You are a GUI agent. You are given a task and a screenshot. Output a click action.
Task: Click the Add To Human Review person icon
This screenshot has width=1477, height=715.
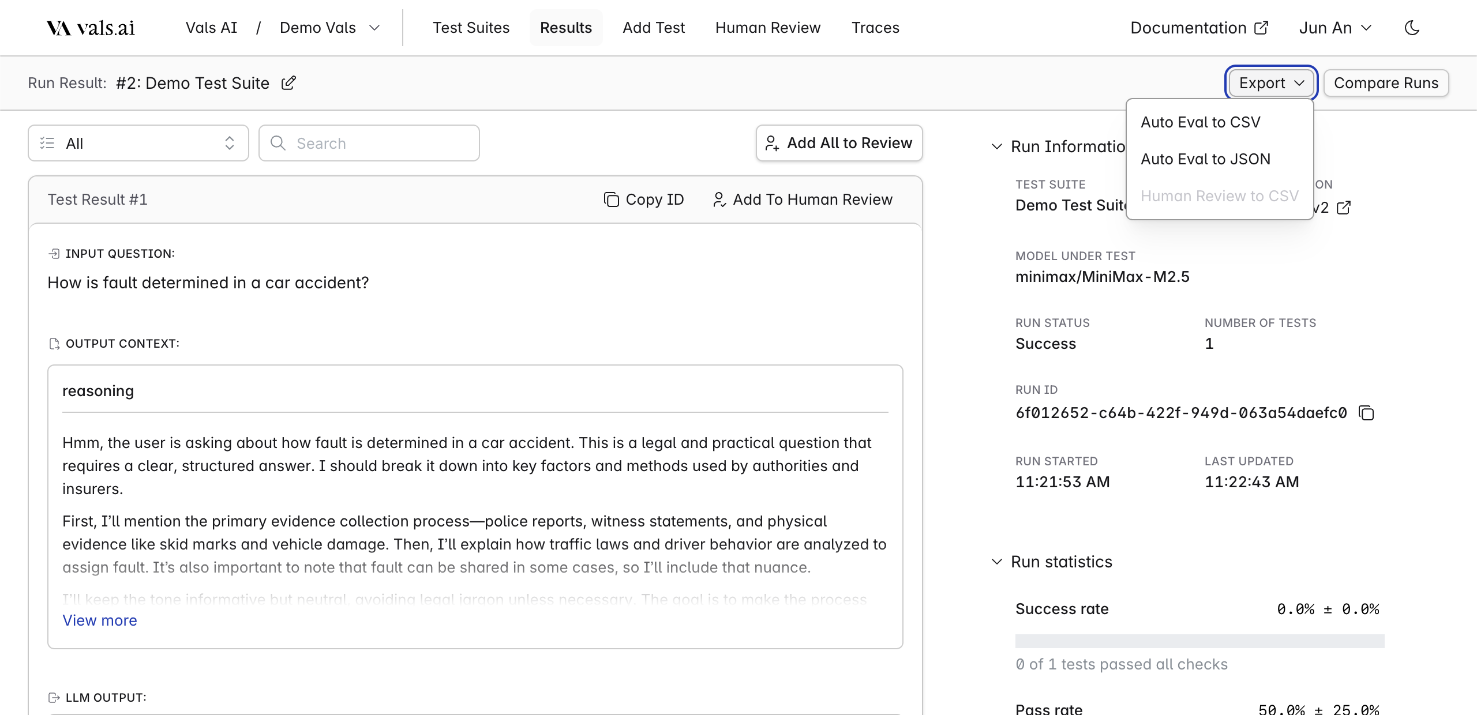click(x=719, y=200)
